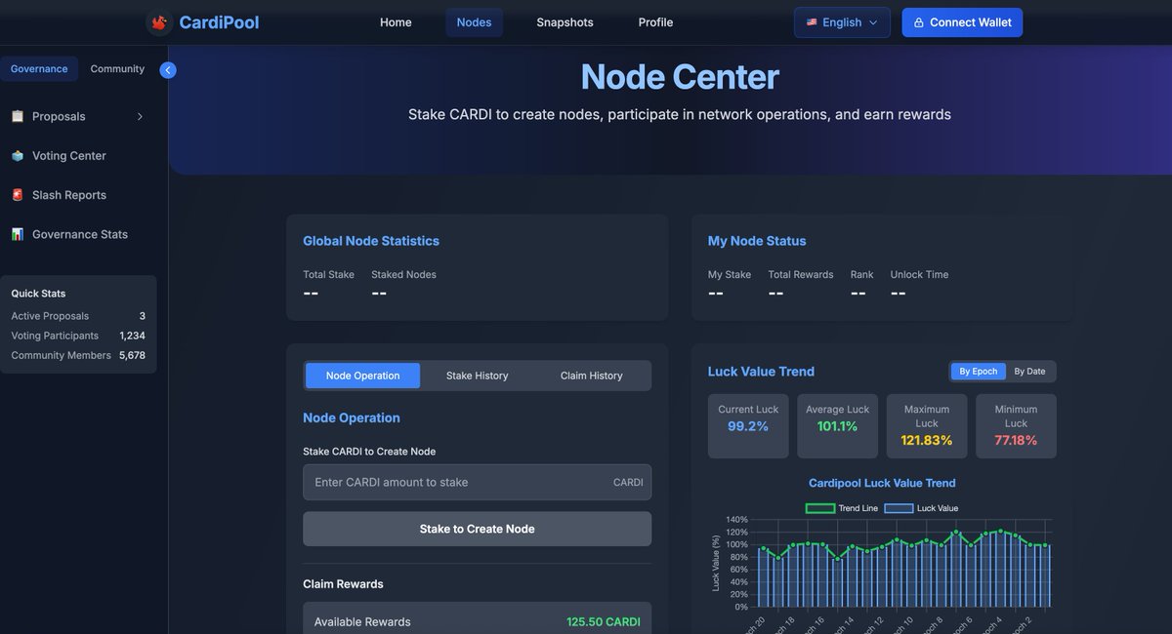This screenshot has width=1172, height=634.
Task: Switch to the Claim History tab
Action: (x=592, y=376)
